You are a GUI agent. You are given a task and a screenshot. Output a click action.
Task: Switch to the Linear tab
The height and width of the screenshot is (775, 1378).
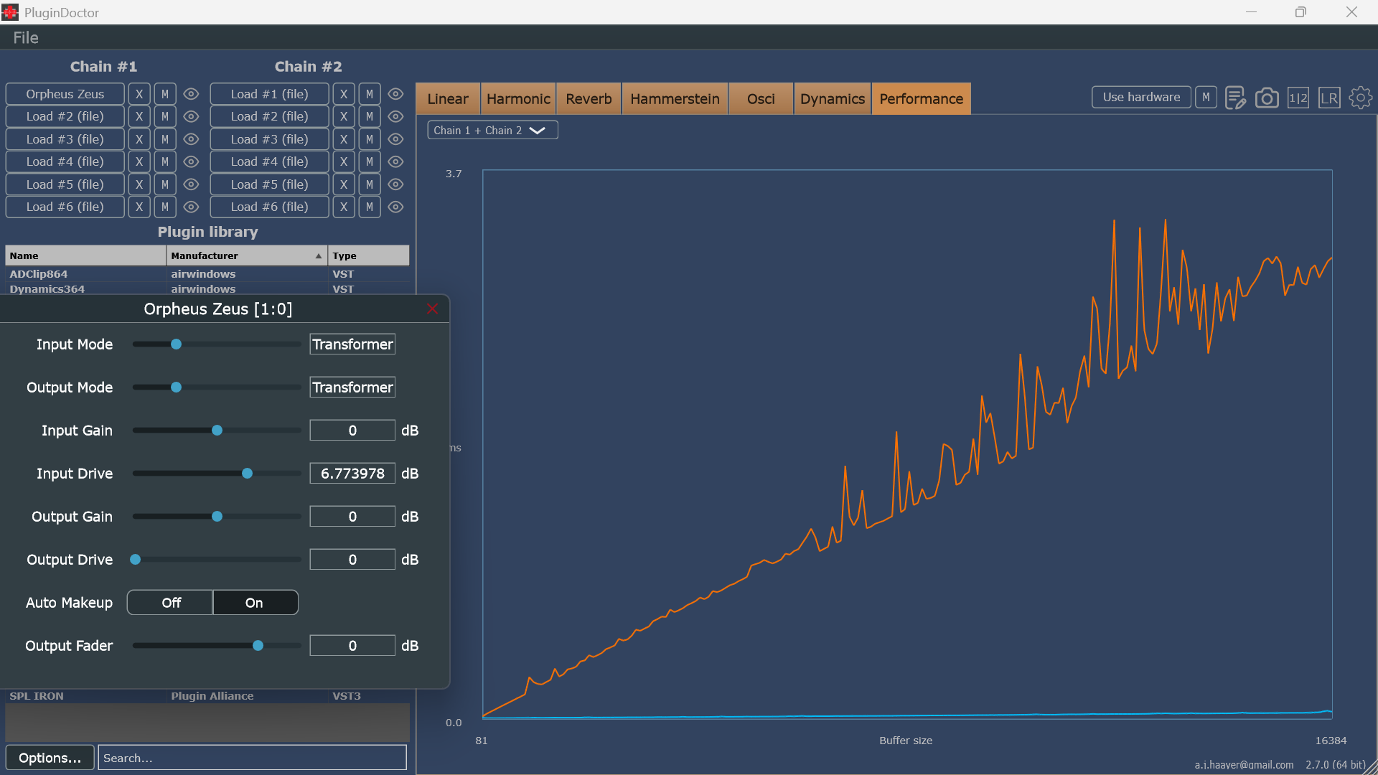pos(448,99)
